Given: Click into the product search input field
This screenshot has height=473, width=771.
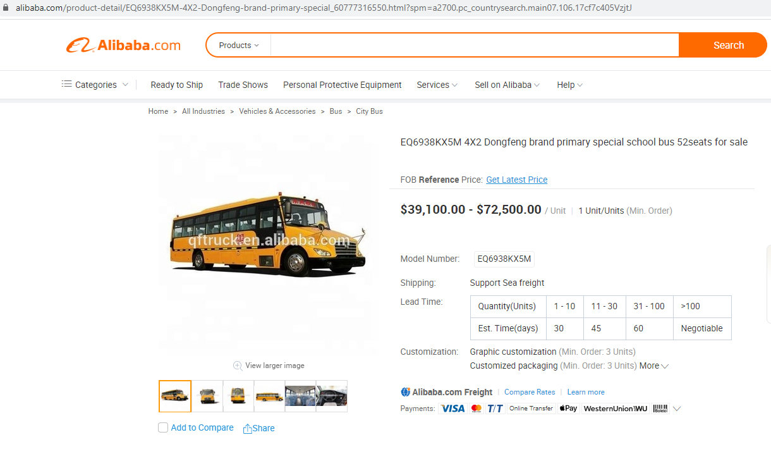Looking at the screenshot, I should click(x=475, y=46).
